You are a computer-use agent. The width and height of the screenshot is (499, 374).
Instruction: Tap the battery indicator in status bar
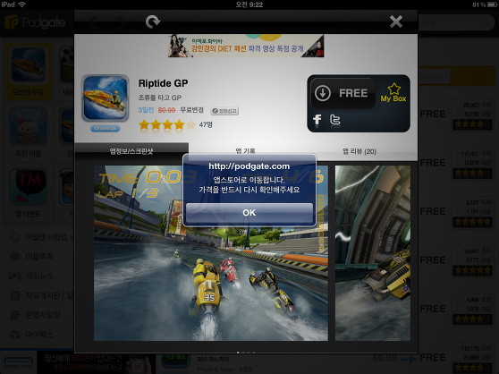click(x=491, y=4)
